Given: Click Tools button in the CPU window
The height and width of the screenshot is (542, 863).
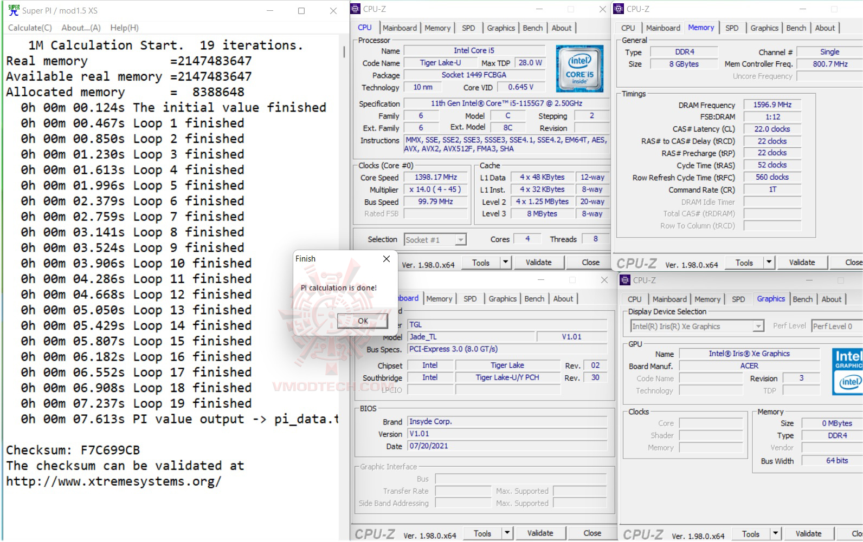Looking at the screenshot, I should point(480,263).
